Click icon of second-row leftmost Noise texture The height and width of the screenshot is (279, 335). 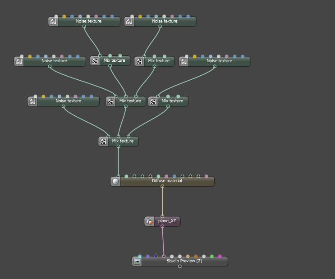coord(19,61)
